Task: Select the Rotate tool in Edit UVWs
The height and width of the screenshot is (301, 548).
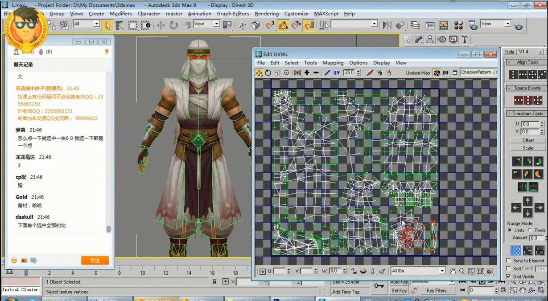Action: [x=268, y=73]
